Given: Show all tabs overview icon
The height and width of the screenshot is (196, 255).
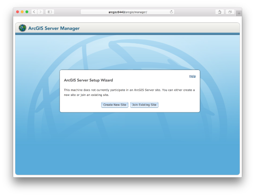Looking at the screenshot, I should coord(230,12).
